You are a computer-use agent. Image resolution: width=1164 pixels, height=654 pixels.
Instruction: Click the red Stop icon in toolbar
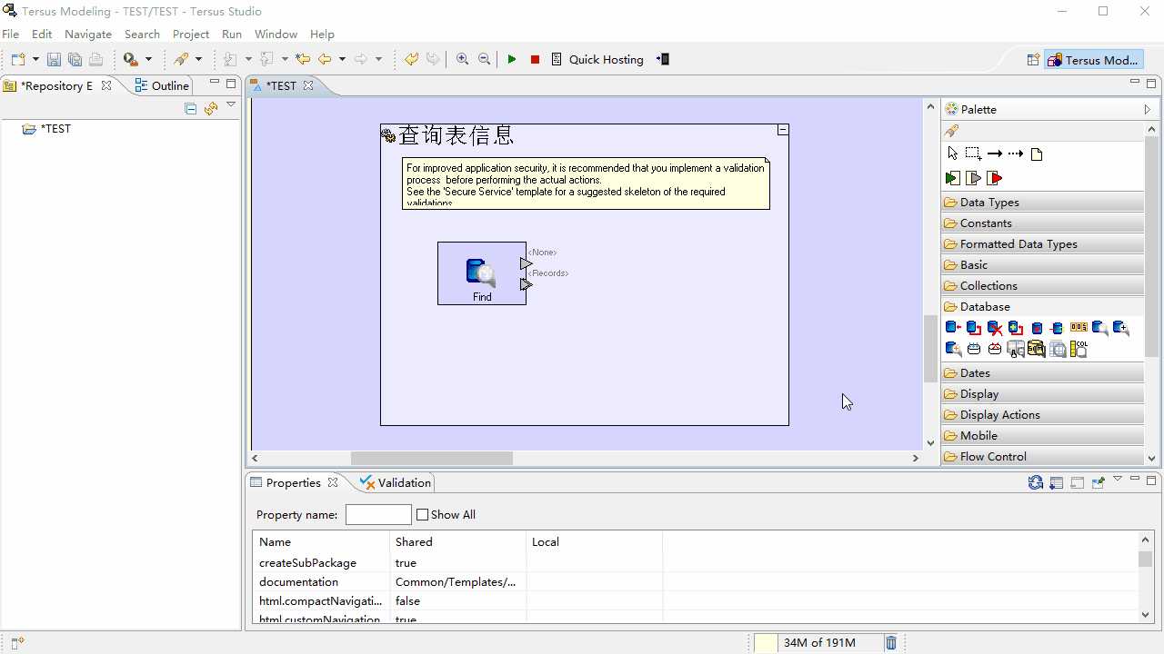tap(535, 59)
